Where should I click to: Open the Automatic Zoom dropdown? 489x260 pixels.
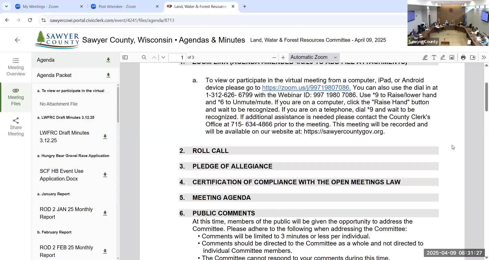(x=314, y=57)
